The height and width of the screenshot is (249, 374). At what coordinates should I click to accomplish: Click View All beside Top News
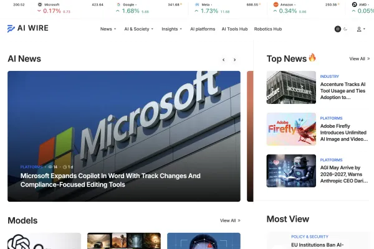pyautogui.click(x=359, y=59)
